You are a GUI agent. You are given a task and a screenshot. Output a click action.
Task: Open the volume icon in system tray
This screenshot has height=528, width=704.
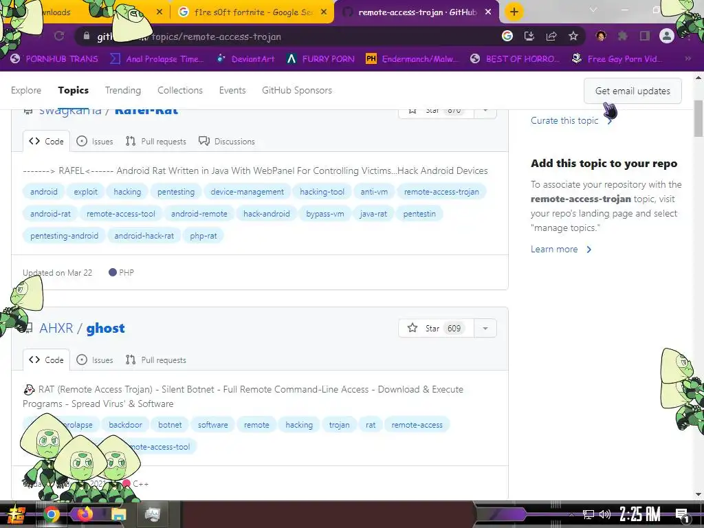tap(605, 514)
